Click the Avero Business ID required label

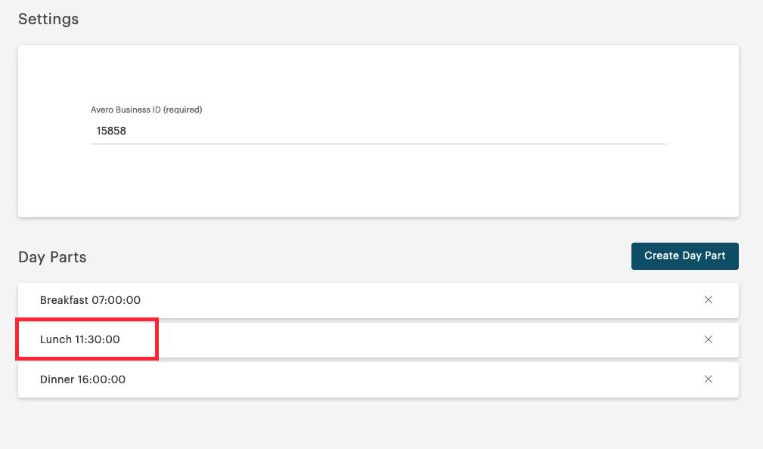145,110
